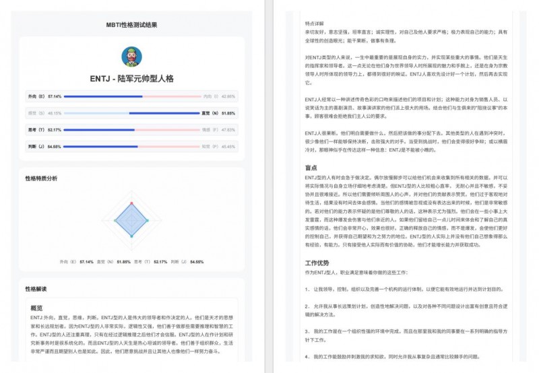Click the MBTI性格测试结果 page title
The width and height of the screenshot is (539, 373).
[x=131, y=25]
